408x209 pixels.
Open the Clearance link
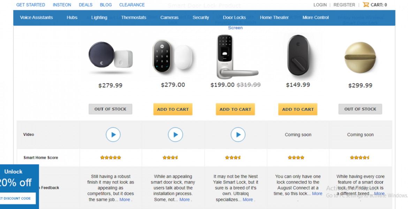tap(132, 5)
